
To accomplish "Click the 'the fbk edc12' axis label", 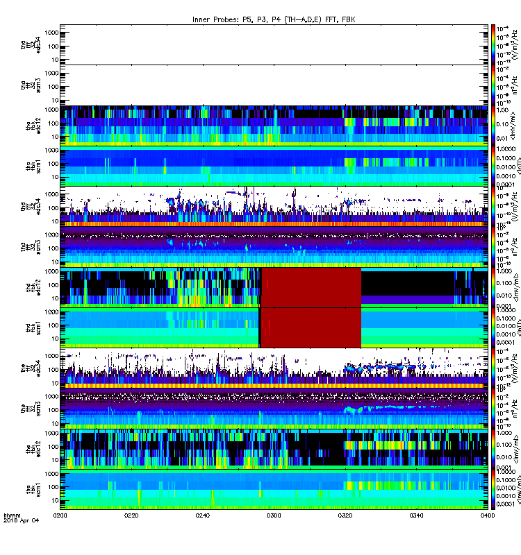I will (33, 450).
